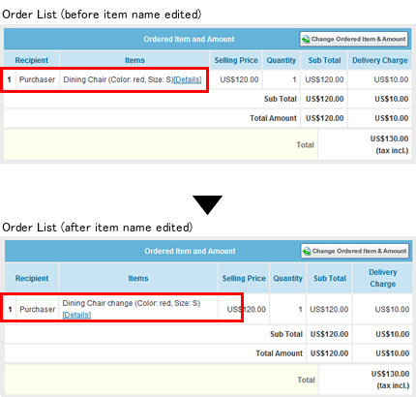Click Change Ordered Item & Amount button in bottom table
The height and width of the screenshot is (397, 416).
point(355,251)
